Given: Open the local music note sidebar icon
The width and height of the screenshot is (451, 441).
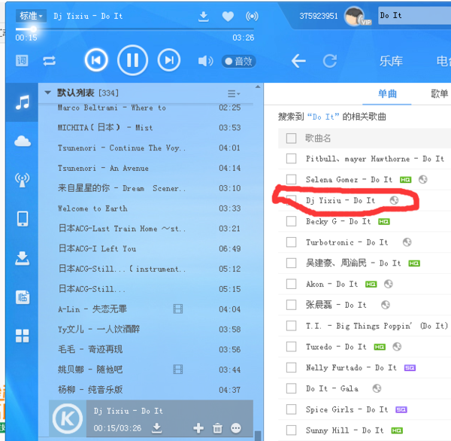Looking at the screenshot, I should [22, 102].
